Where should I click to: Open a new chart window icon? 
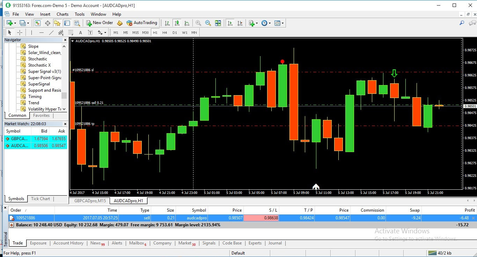[9, 23]
